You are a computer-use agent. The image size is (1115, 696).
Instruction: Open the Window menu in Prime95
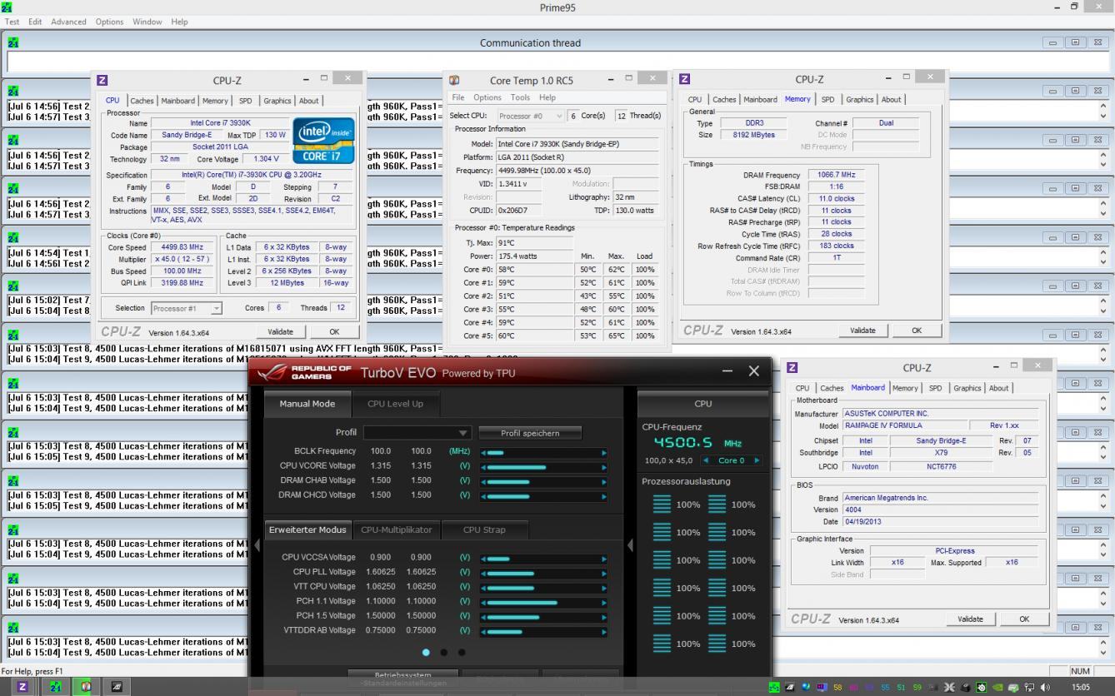[147, 22]
